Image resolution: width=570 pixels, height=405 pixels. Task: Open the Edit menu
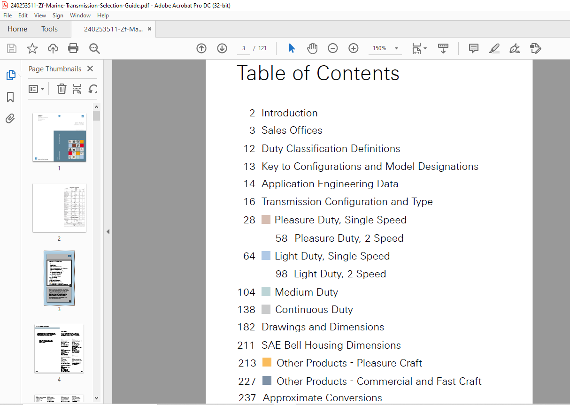click(23, 15)
